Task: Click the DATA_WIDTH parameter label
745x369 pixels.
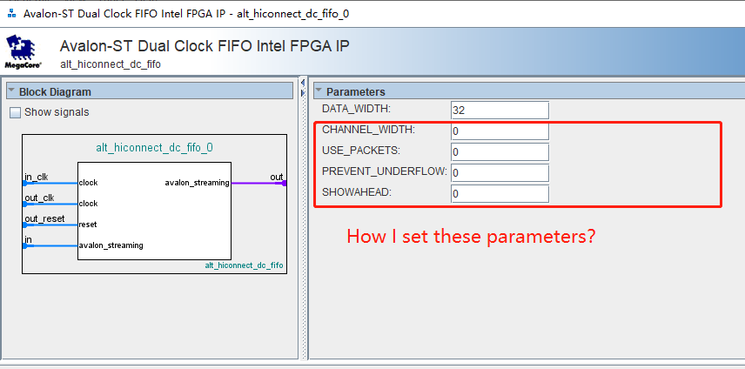Action: [356, 109]
